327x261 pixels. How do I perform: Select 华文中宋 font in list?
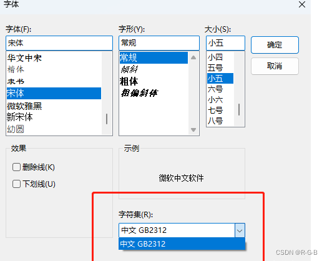tap(54, 58)
